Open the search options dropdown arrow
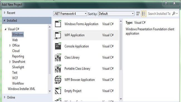Screen dimensions: 181x102 coord(177,14)
